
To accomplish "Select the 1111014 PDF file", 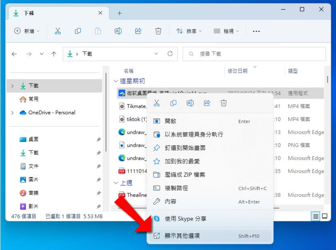I will coord(133,171).
